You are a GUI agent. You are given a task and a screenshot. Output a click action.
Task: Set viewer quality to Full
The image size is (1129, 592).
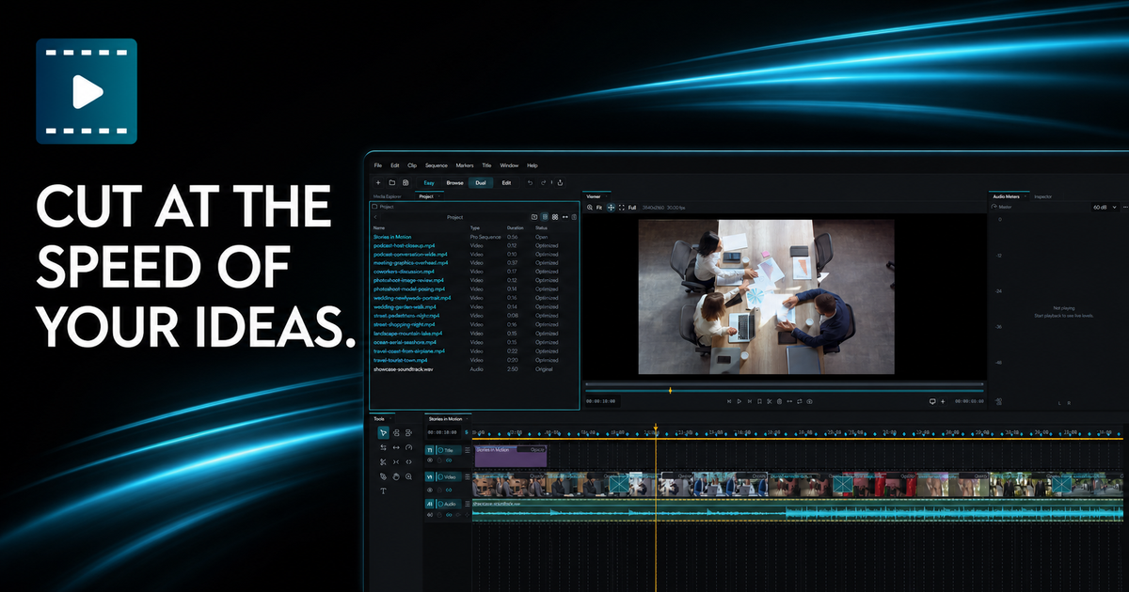(632, 207)
